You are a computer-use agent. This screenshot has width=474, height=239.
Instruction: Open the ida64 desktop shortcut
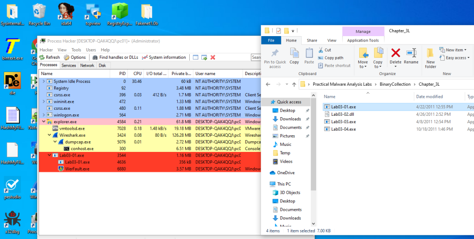(66, 14)
